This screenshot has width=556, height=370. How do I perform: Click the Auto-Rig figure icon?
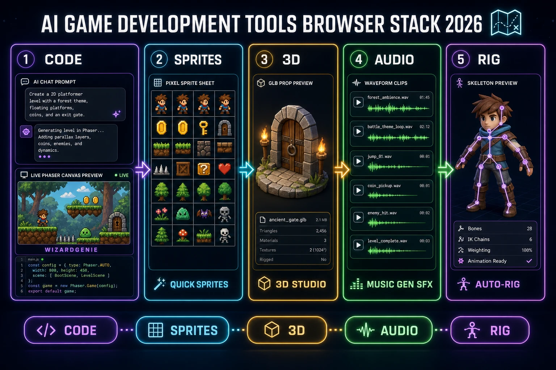click(463, 284)
